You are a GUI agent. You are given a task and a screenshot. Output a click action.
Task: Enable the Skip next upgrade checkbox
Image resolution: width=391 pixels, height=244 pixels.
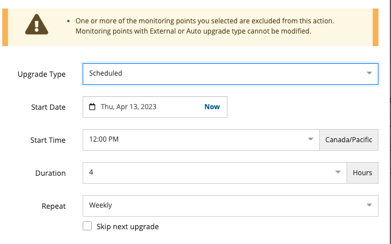[x=87, y=226]
